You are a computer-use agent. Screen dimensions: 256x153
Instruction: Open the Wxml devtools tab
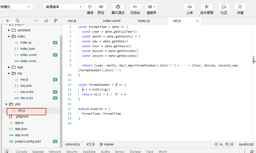point(162,151)
